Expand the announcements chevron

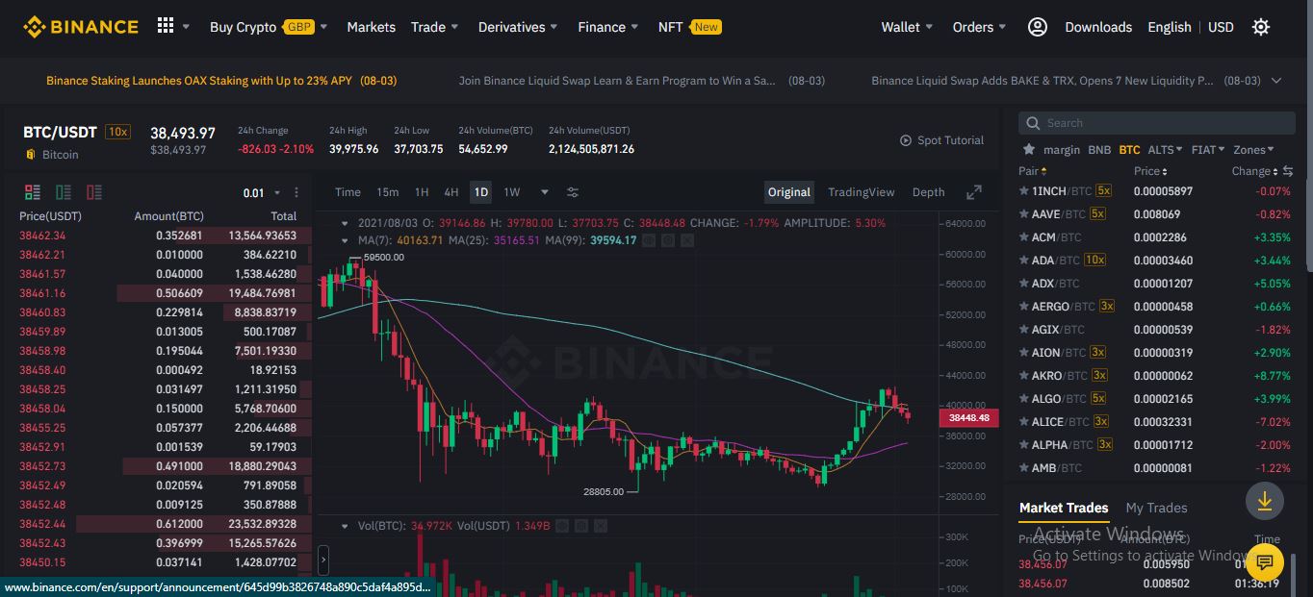click(x=1276, y=81)
